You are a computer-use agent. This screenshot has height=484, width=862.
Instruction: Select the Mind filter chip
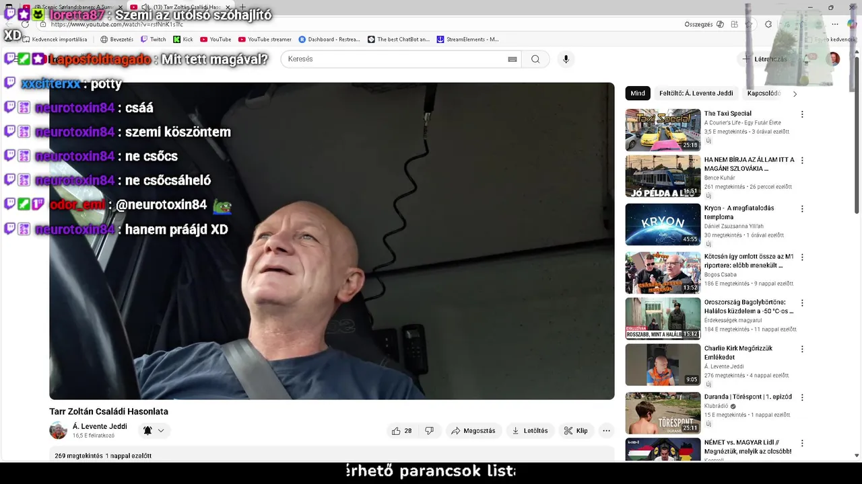pyautogui.click(x=638, y=93)
